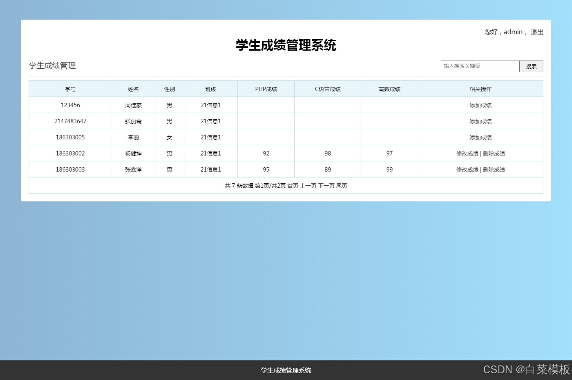Select student number 186303003 cell
This screenshot has height=380, width=572.
click(x=70, y=170)
